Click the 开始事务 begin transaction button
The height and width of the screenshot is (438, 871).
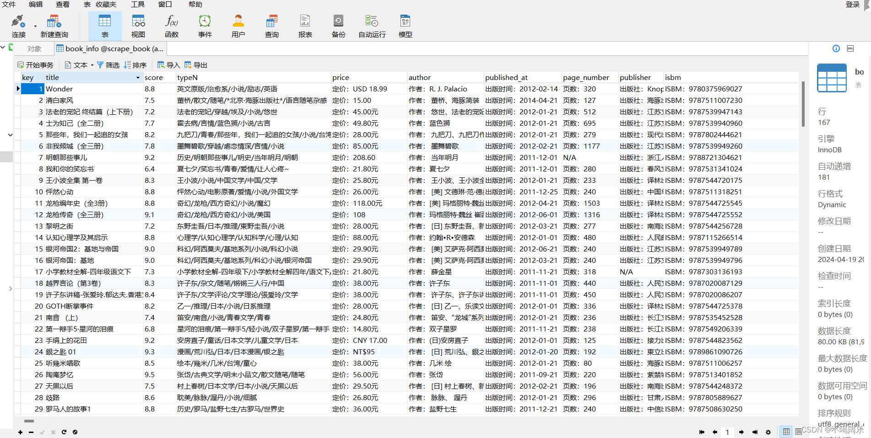pyautogui.click(x=35, y=65)
